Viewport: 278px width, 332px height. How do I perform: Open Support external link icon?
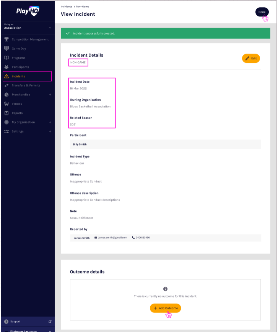coord(50,321)
